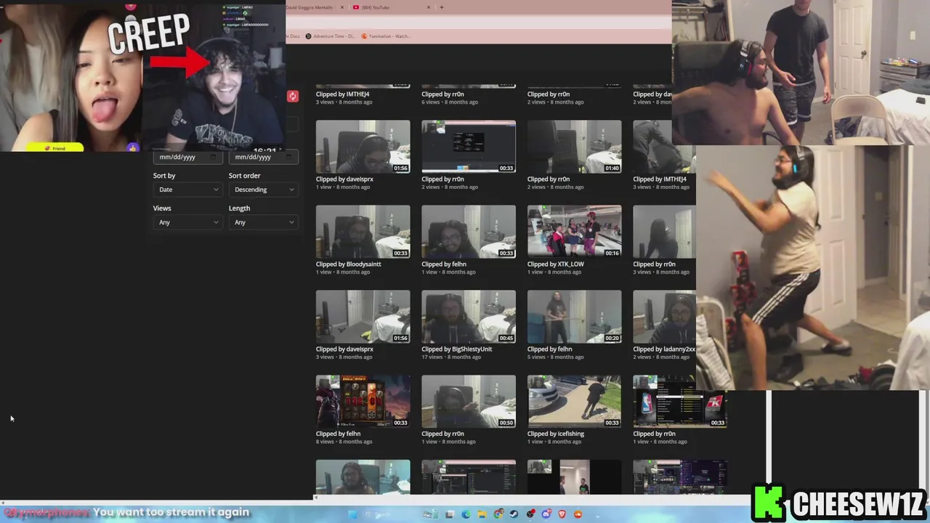Screen dimensions: 930x523
Task: Play the 00:33 NBA 2K clip by rr0n
Action: click(x=680, y=402)
